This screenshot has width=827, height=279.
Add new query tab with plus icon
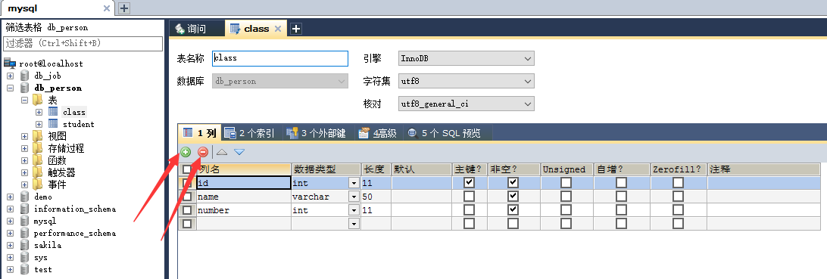pyautogui.click(x=296, y=29)
